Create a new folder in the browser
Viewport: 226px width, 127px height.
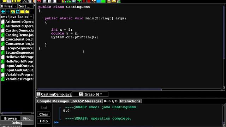click(22, 11)
